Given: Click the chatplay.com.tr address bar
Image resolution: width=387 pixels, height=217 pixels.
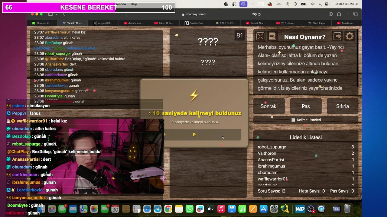Looking at the screenshot, I should tap(194, 14).
